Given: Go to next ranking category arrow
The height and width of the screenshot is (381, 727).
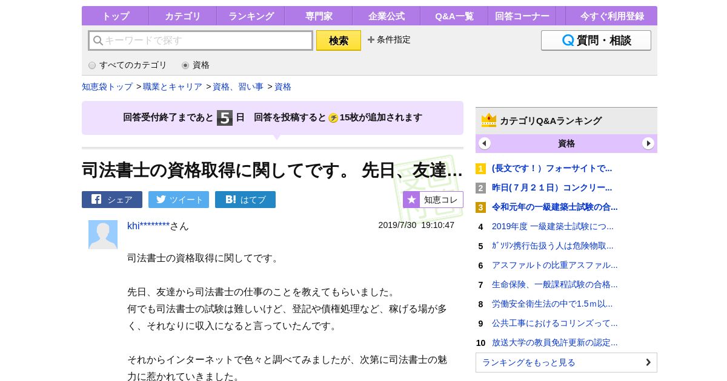Looking at the screenshot, I should coord(648,143).
